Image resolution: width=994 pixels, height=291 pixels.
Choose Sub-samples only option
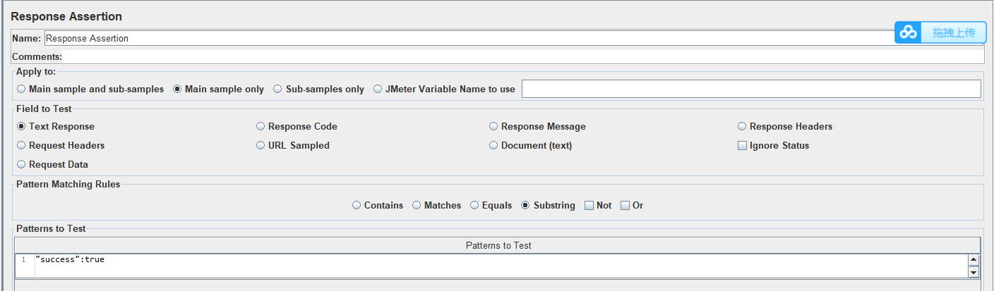(278, 89)
